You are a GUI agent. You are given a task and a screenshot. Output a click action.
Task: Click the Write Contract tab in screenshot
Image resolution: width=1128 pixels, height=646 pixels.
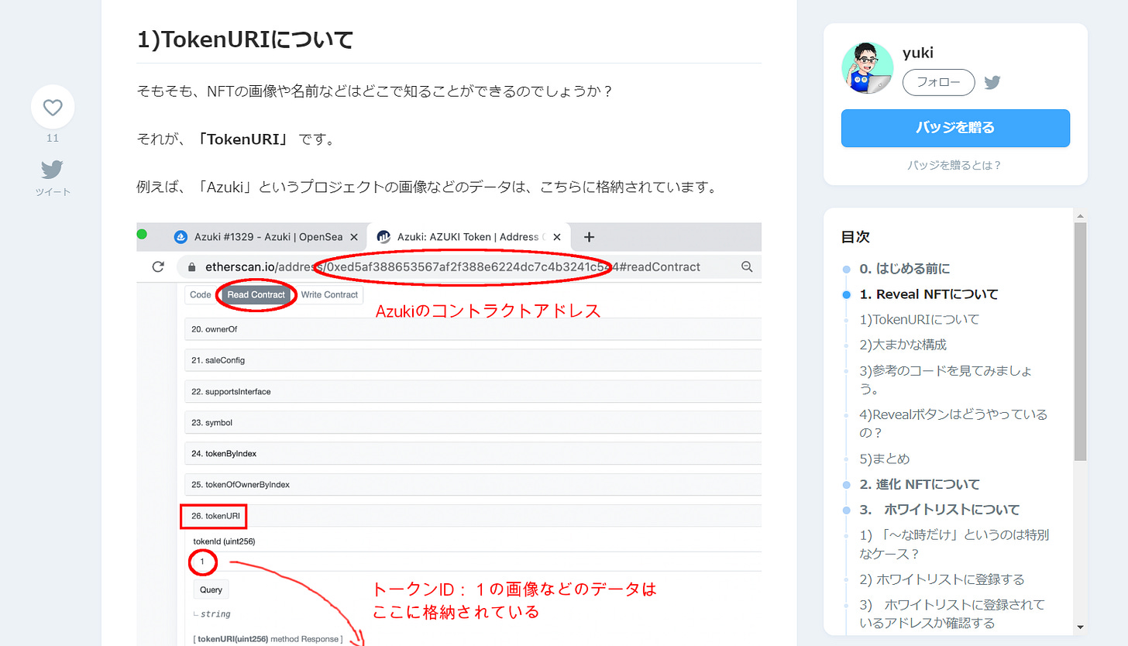point(329,294)
